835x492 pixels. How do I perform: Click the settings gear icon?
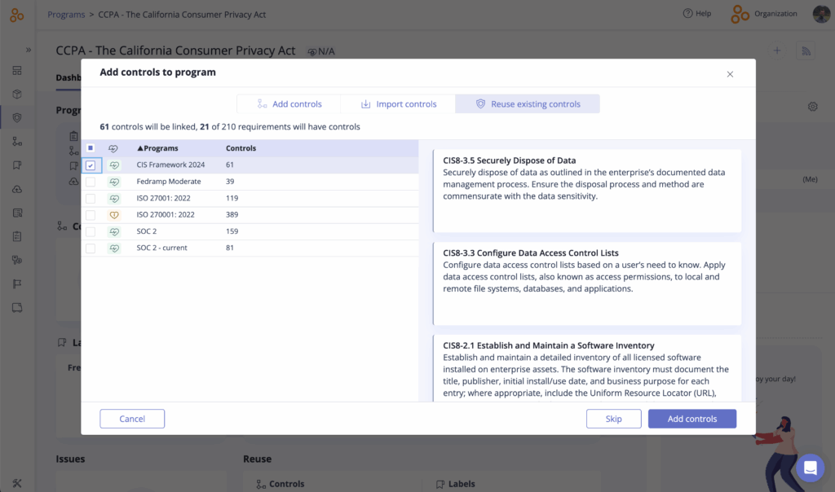pyautogui.click(x=812, y=107)
